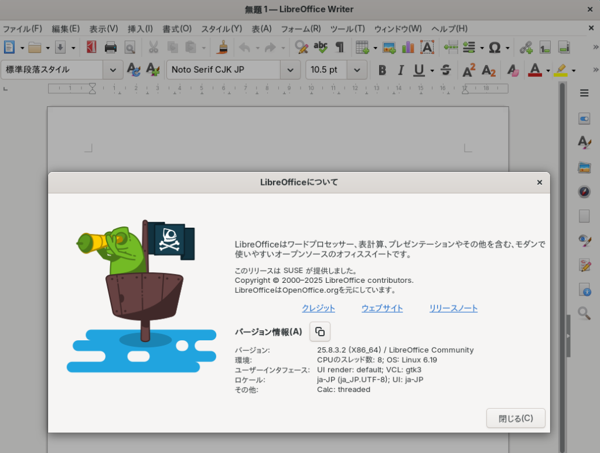
Task: Open the Navigator sidebar panel
Action: [x=584, y=191]
